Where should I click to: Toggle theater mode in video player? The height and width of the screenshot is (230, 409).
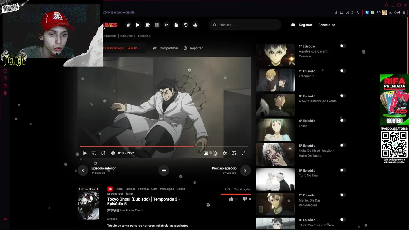pyautogui.click(x=206, y=153)
